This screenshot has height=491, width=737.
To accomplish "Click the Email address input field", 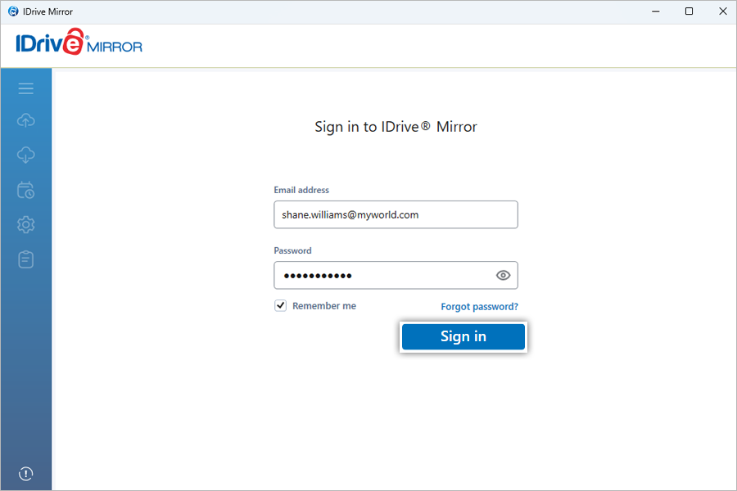I will tap(396, 214).
